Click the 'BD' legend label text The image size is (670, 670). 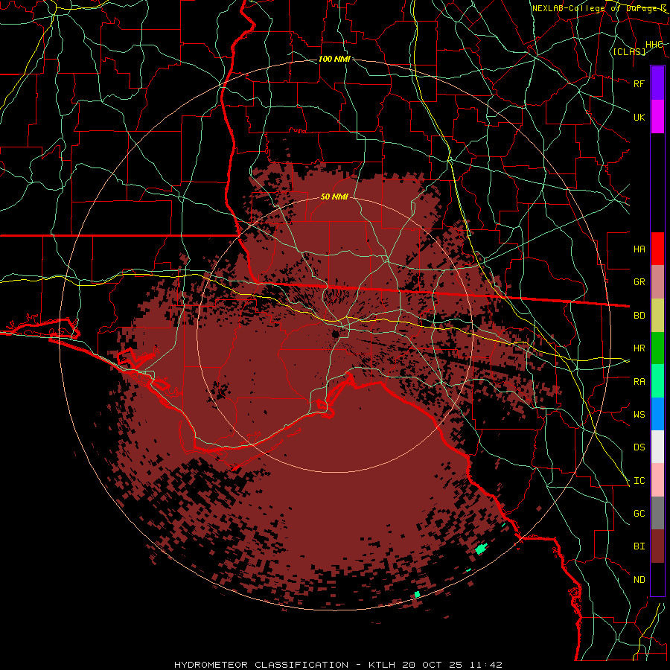[x=639, y=316]
